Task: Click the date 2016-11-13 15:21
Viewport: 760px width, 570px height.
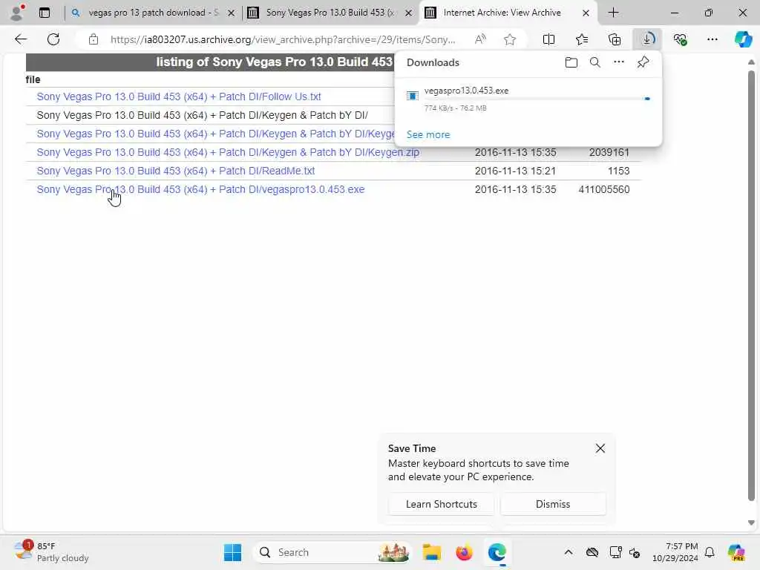Action: (x=515, y=171)
